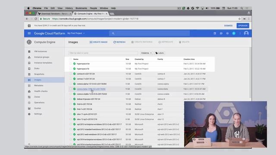
Task: Tick the checkbox for debian-8-jessie image
Action: tap(71, 99)
